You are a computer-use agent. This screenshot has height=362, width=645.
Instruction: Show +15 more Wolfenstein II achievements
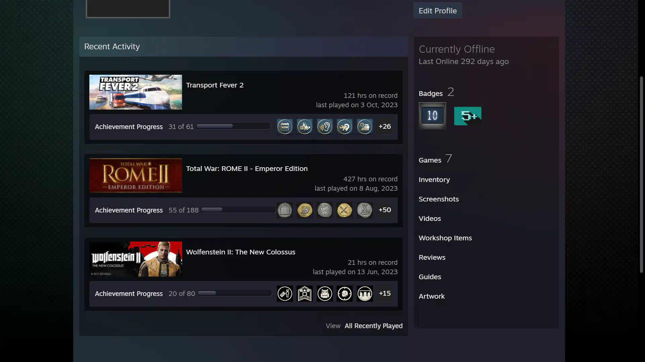point(385,293)
